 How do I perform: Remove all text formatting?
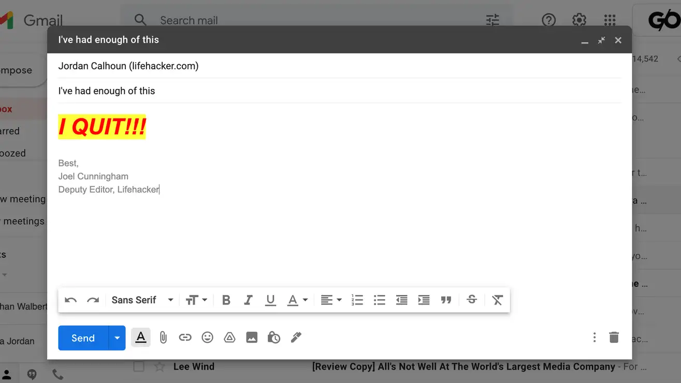(497, 300)
